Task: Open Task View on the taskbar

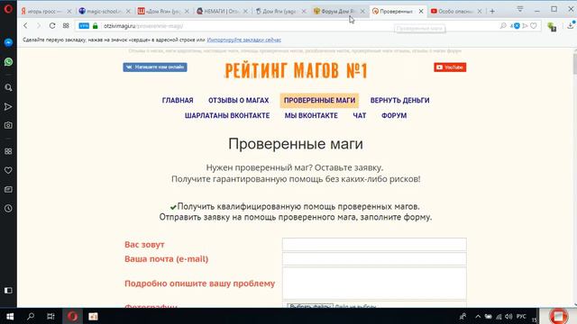Action: (50, 316)
